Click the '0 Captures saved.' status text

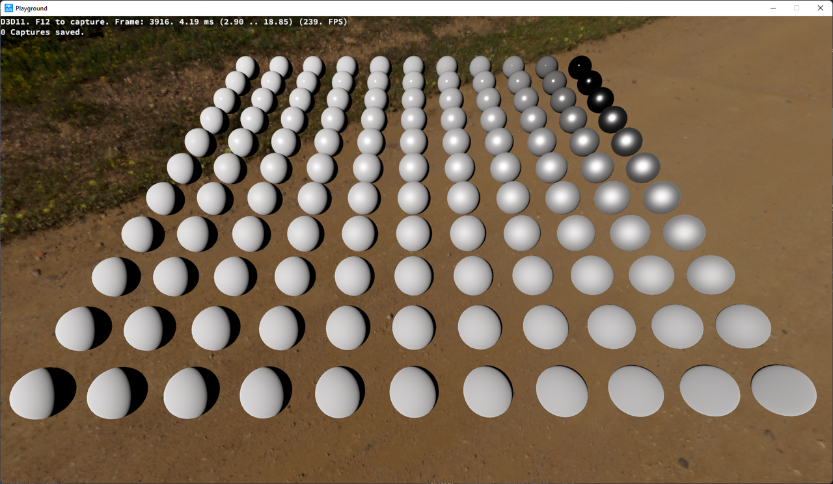point(42,32)
